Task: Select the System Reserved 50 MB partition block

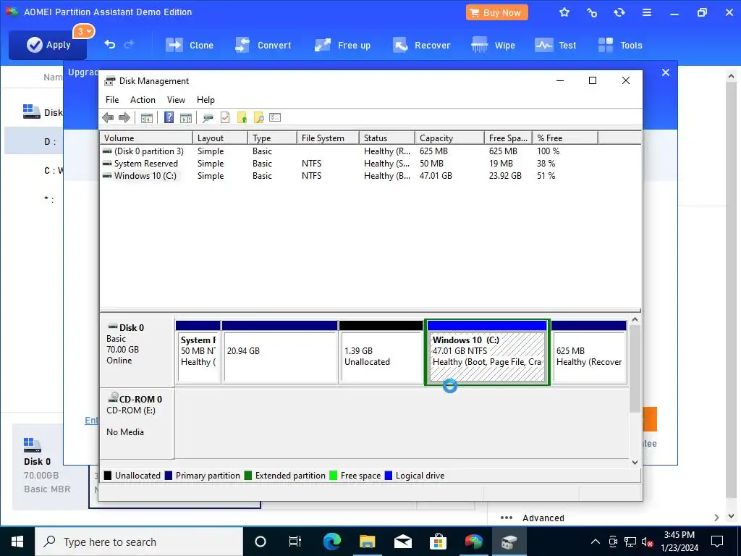Action: [x=198, y=353]
